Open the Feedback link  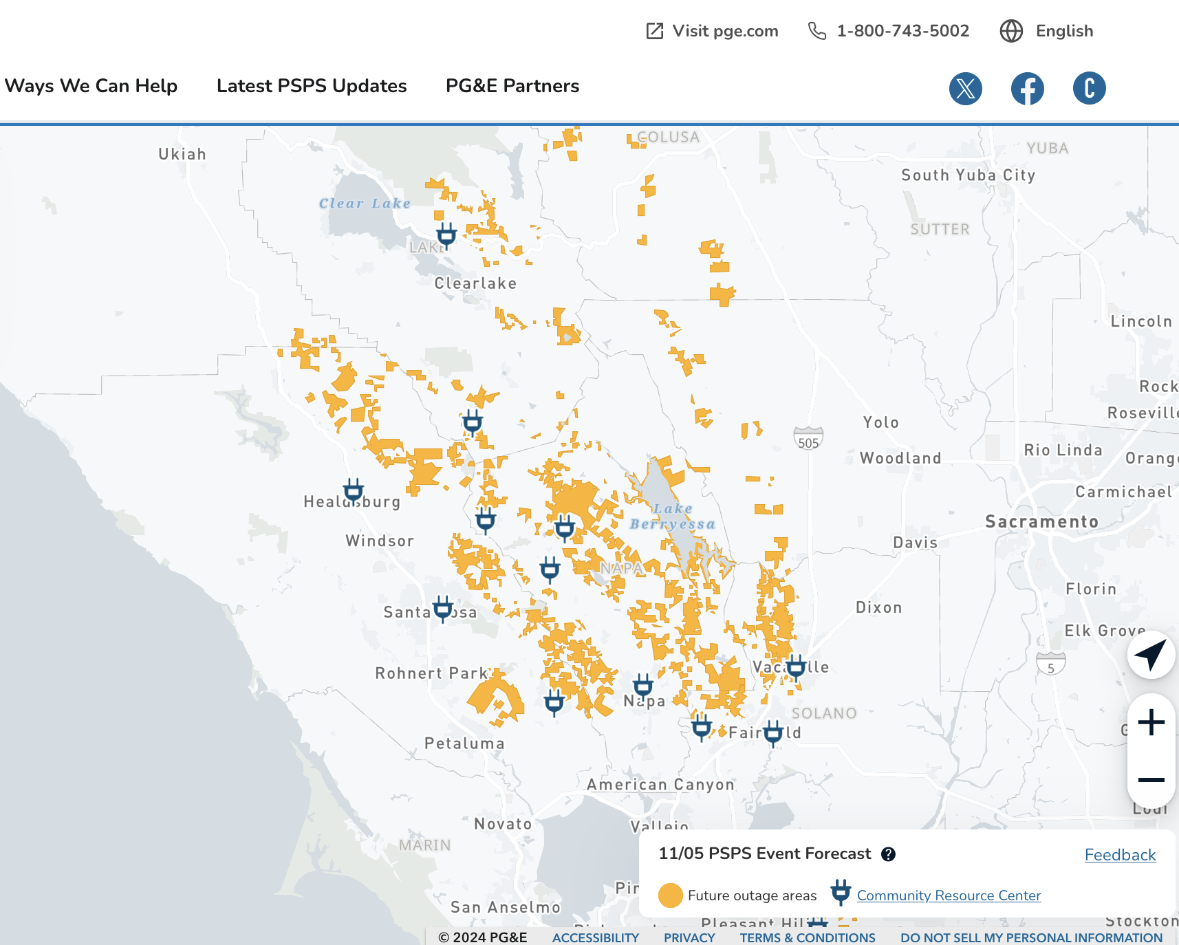1120,855
